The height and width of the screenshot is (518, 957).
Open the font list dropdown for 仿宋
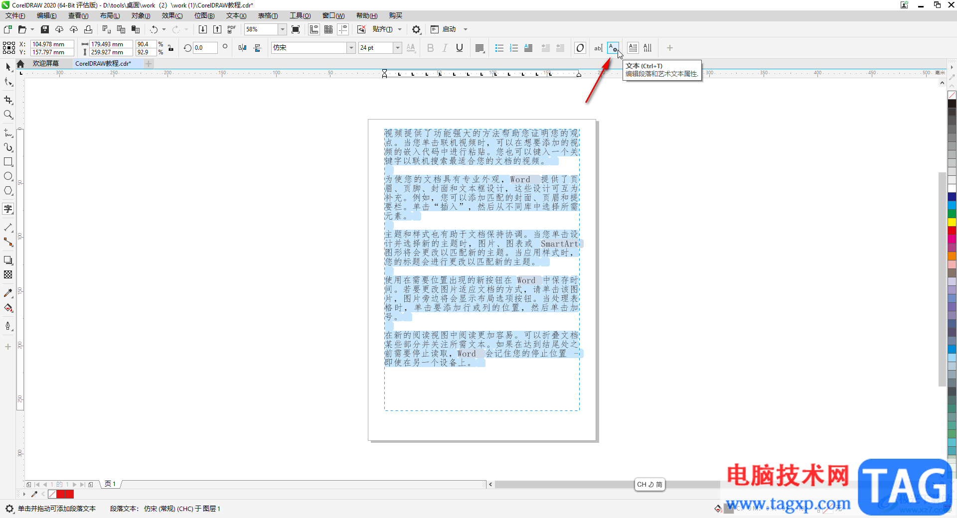click(351, 48)
